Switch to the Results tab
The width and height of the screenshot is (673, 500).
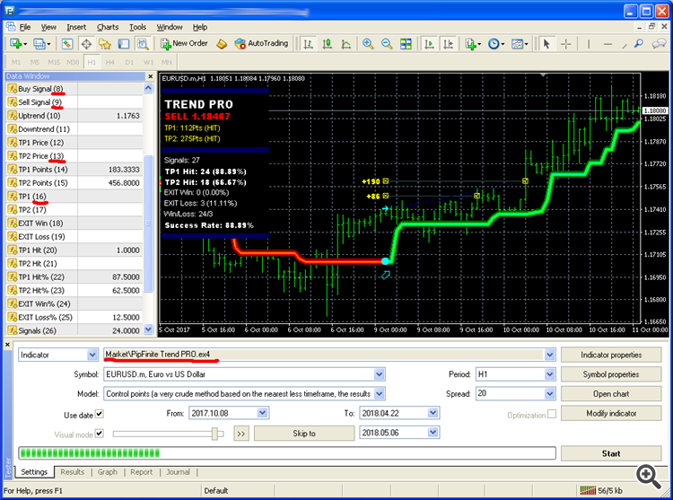tap(72, 472)
